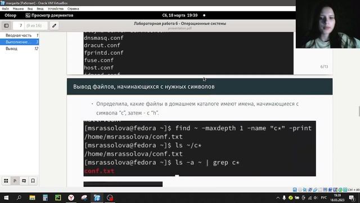Switch sidebar to annotations view
The width and height of the screenshot is (360, 203).
coord(24,180)
